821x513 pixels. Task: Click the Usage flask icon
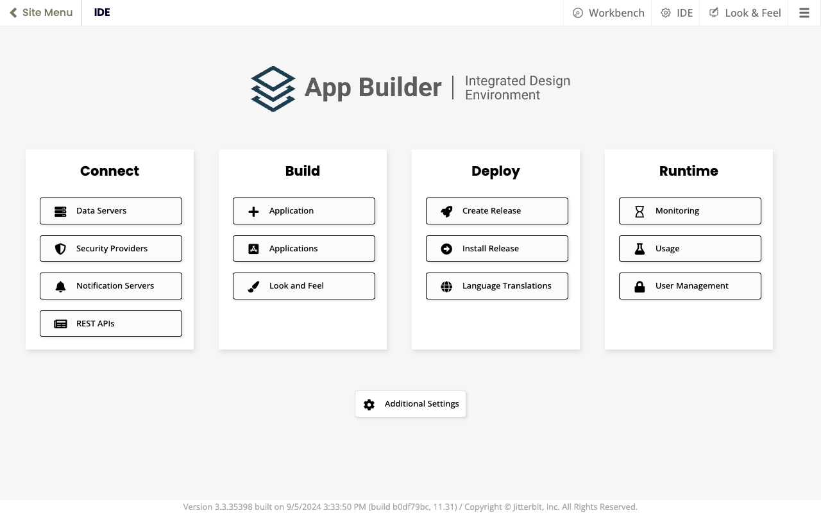[x=639, y=249]
